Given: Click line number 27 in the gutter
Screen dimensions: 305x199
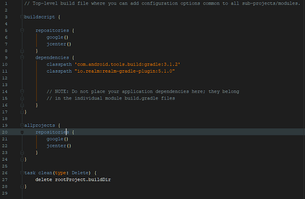Looking at the screenshot, I should coord(4,179).
